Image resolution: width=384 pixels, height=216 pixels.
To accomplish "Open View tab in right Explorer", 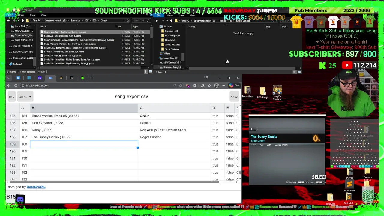I will pos(192,15).
